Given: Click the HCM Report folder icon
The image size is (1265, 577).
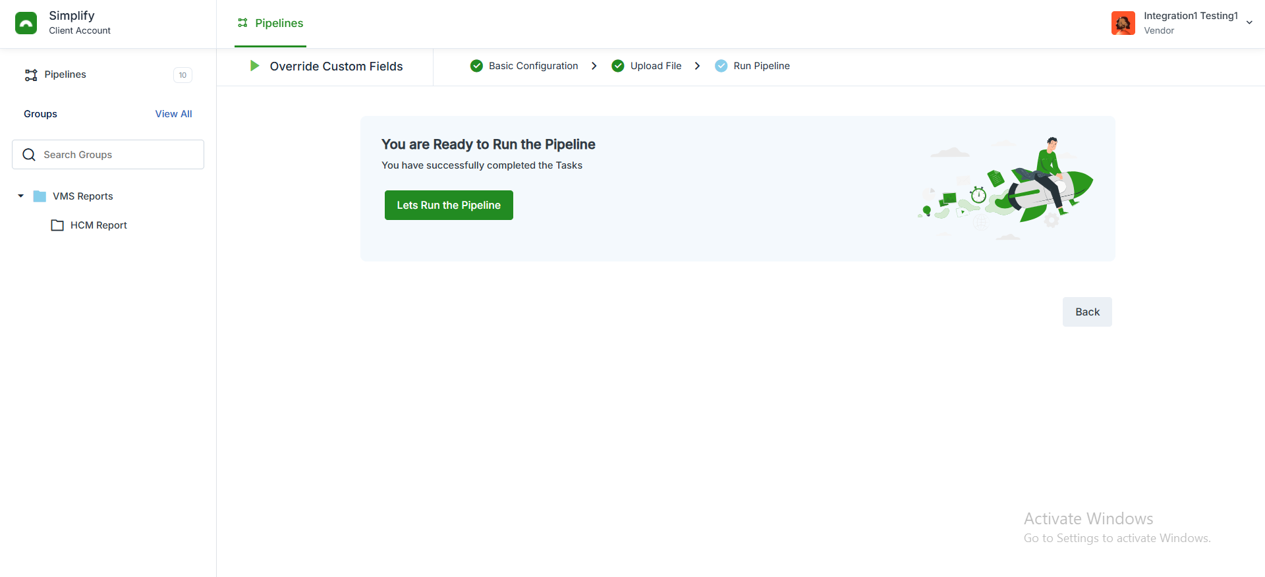Looking at the screenshot, I should (x=57, y=225).
